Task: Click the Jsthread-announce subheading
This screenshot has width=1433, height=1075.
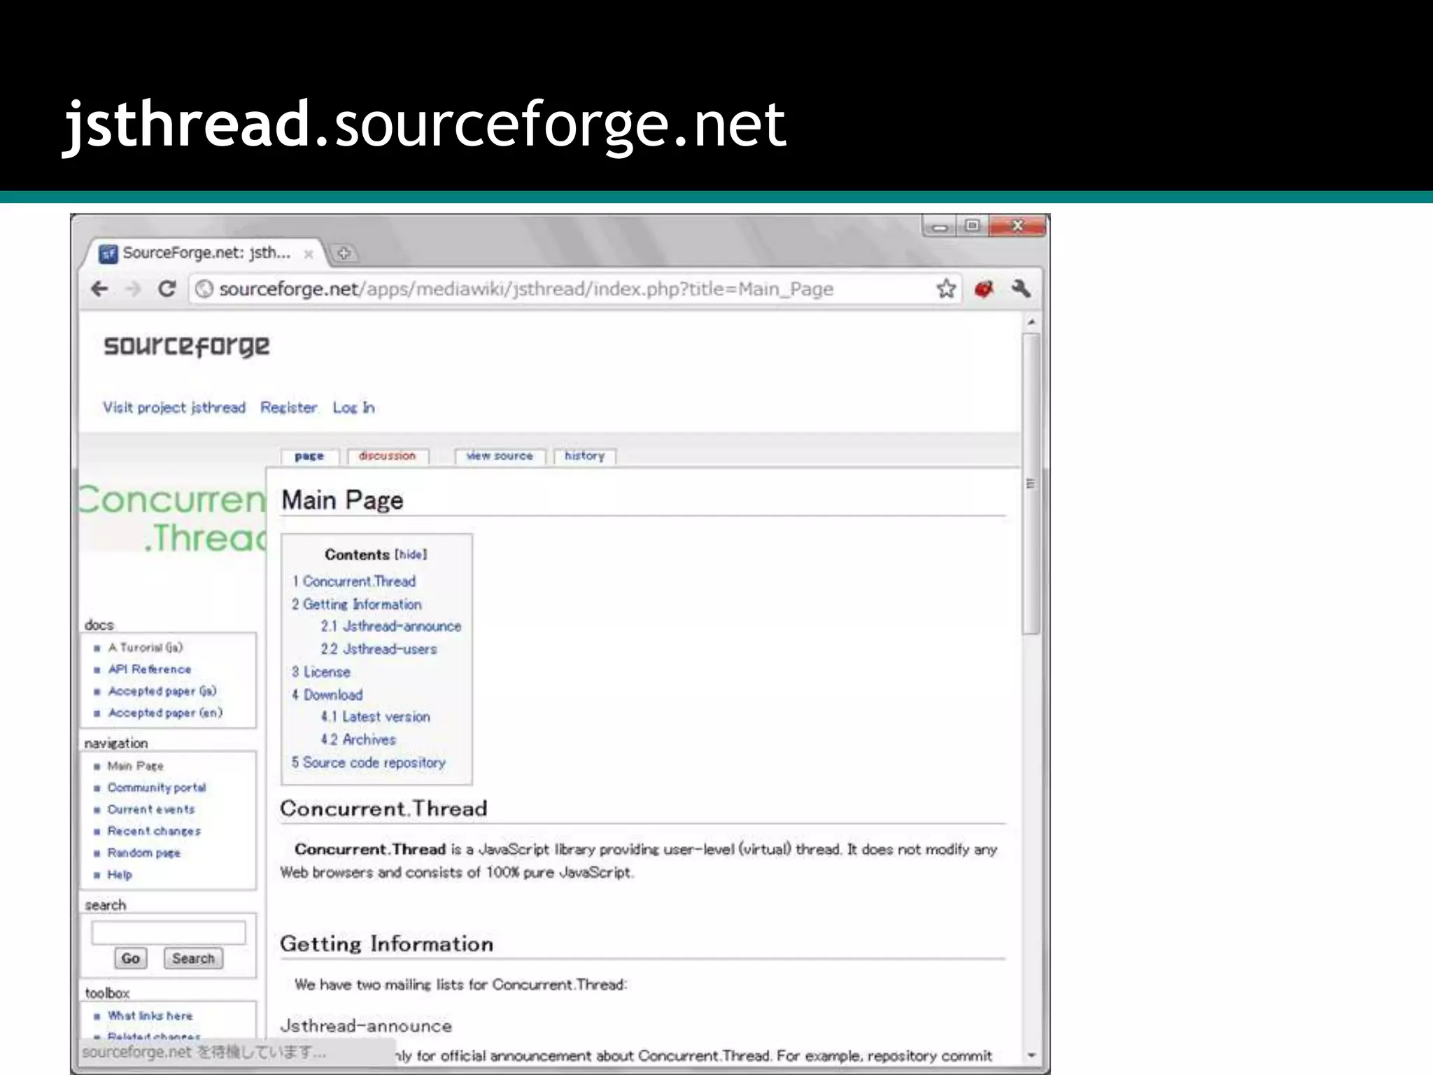Action: [x=366, y=1026]
